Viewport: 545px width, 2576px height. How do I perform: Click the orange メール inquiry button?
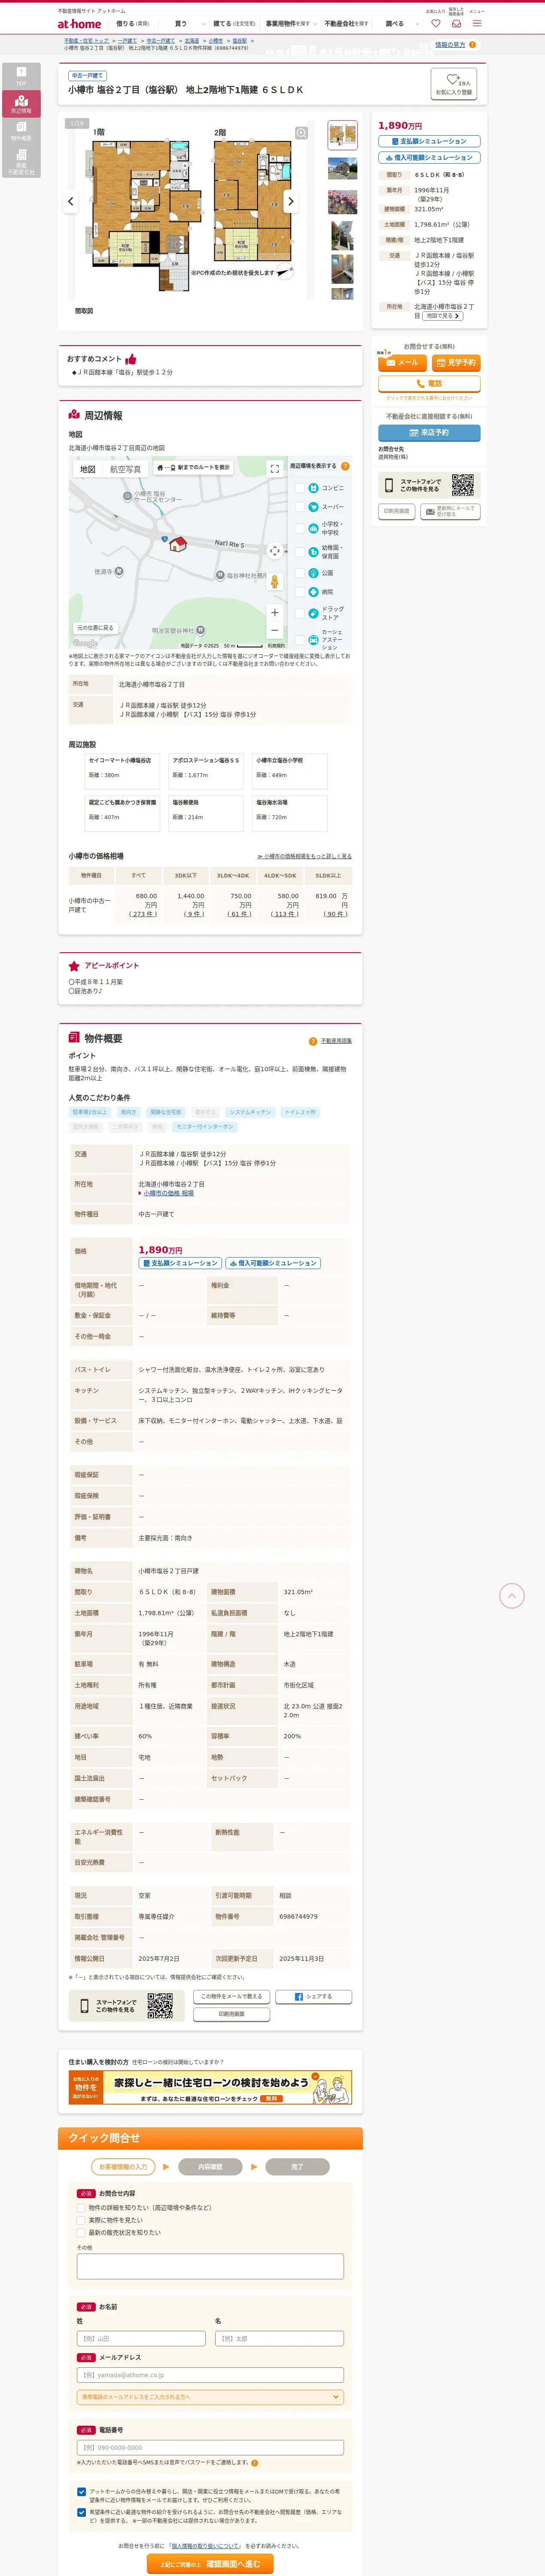click(402, 362)
